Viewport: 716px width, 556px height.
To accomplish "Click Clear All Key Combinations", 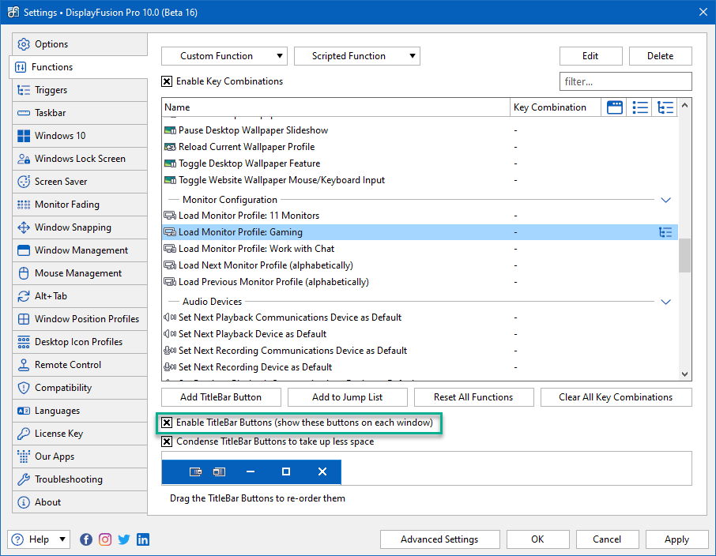I will tap(616, 397).
